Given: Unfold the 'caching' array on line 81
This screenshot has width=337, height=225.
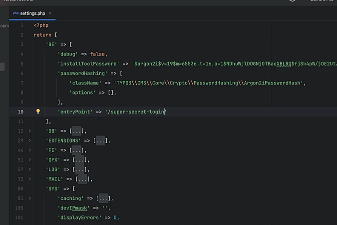Looking at the screenshot, I should (29, 198).
